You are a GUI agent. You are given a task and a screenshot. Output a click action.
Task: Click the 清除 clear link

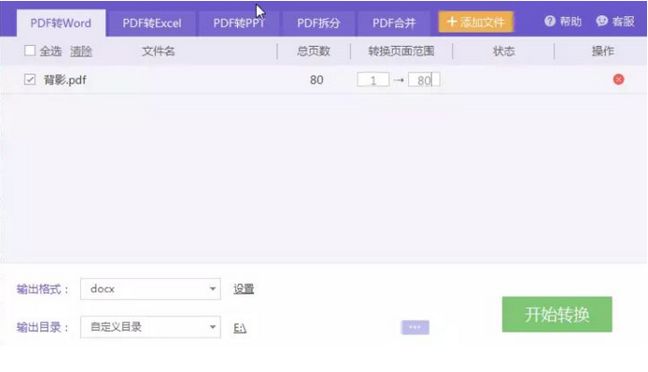click(81, 51)
